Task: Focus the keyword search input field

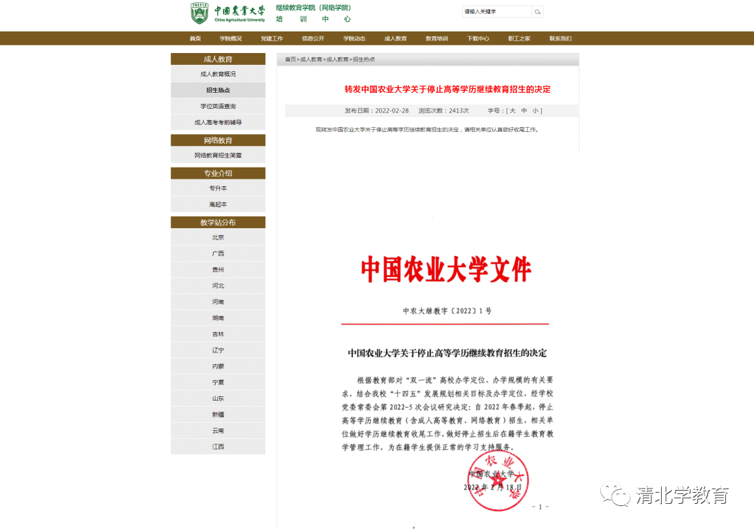Action: pos(497,12)
